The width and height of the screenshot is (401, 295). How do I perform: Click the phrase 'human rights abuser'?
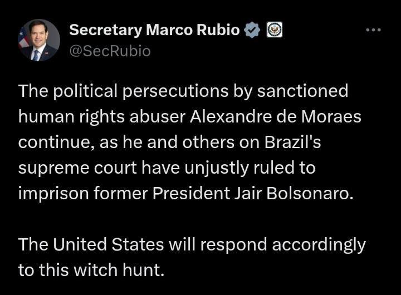click(x=102, y=117)
